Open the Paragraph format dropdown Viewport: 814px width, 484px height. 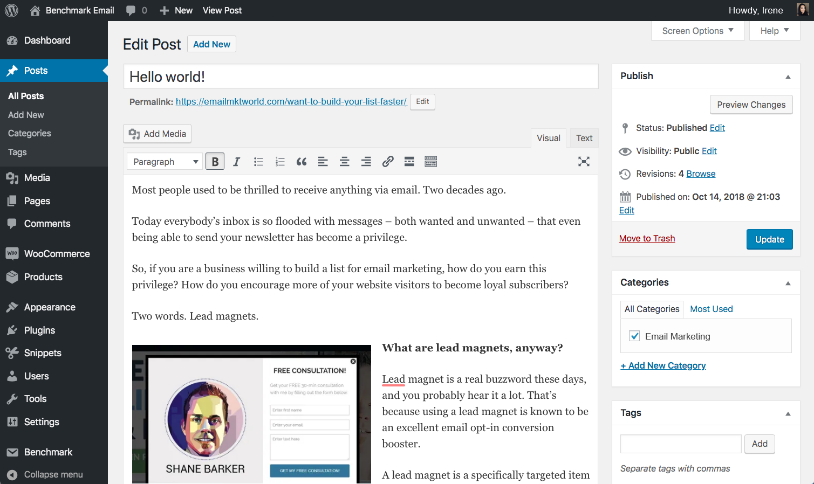coord(165,161)
